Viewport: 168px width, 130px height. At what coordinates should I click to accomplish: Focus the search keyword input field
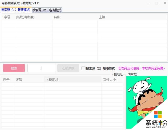coord(41,68)
